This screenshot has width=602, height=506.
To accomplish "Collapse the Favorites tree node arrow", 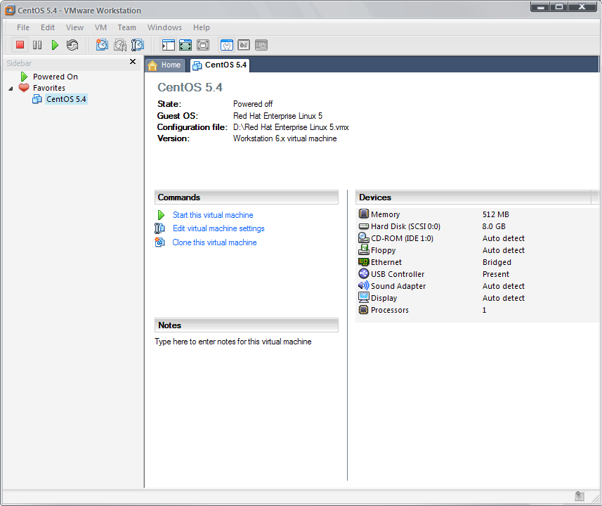I will pos(11,89).
